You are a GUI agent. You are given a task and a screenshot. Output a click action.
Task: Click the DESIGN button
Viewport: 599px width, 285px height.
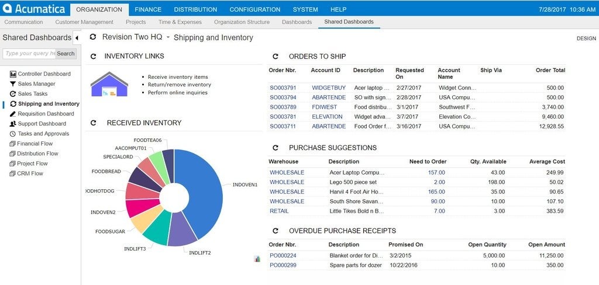coord(586,38)
